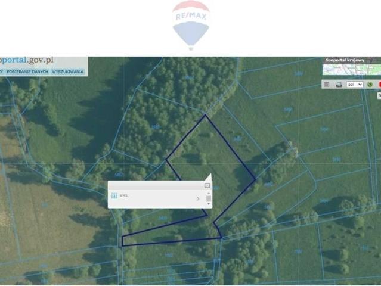This screenshot has height=286, width=381.
Task: Click the popup scrollbar thumb
Action: tap(209, 199)
